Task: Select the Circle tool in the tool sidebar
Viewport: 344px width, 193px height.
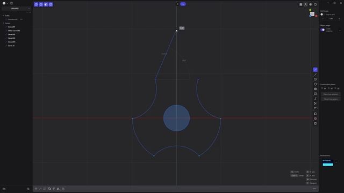Action: coord(316,79)
